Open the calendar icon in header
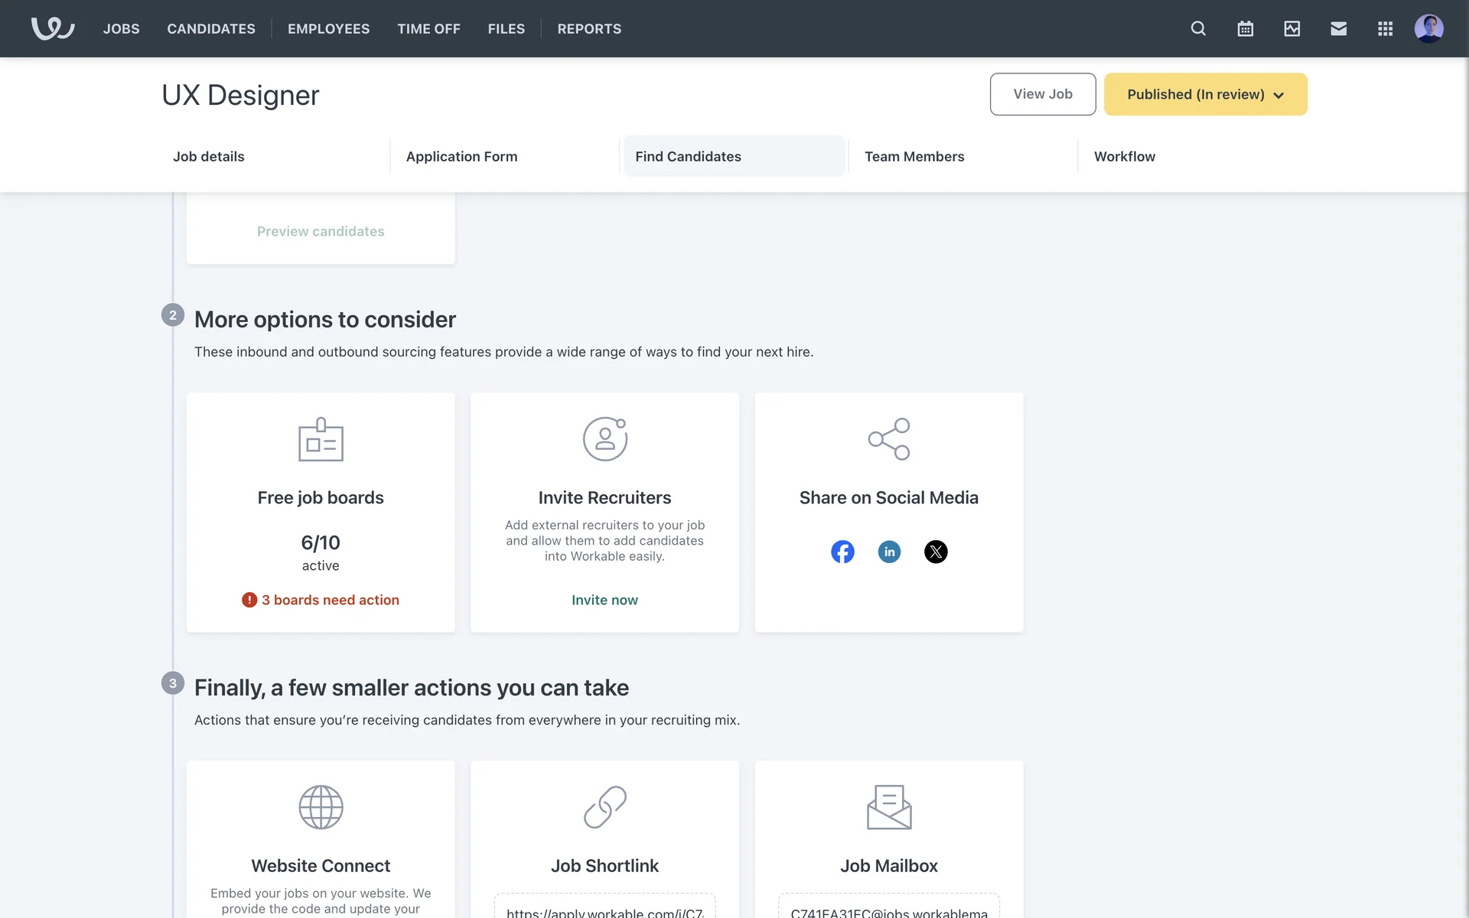Viewport: 1469px width, 918px height. [x=1245, y=28]
